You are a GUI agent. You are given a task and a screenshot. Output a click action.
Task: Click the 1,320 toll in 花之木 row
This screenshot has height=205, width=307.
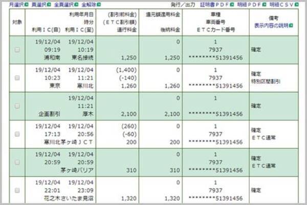tap(129, 198)
